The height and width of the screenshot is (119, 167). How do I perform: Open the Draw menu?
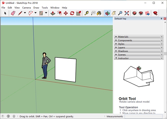tap(36, 8)
